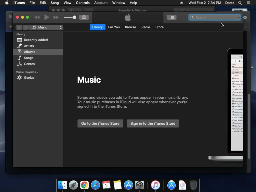Open Notification Center list icon
Viewport: 256px width, 192px height.
pos(248,3)
